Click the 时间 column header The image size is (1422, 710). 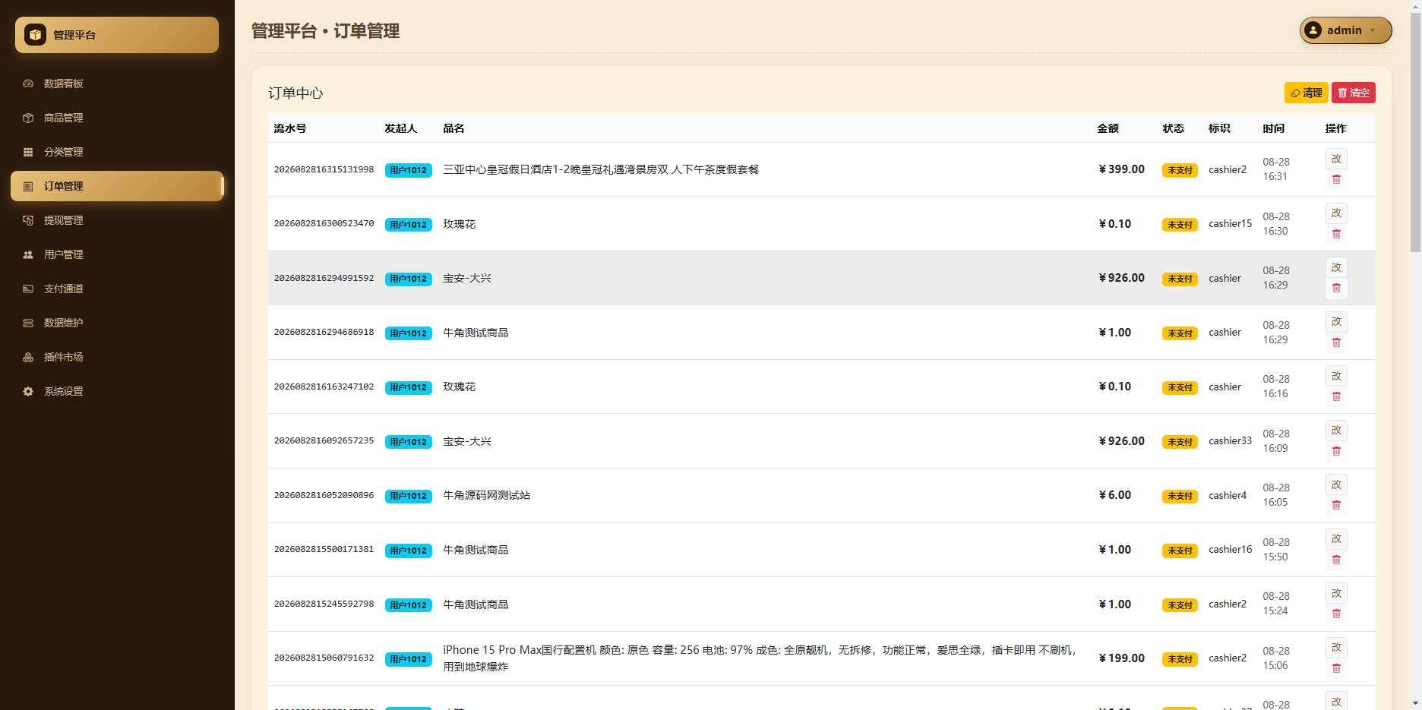pos(1274,128)
